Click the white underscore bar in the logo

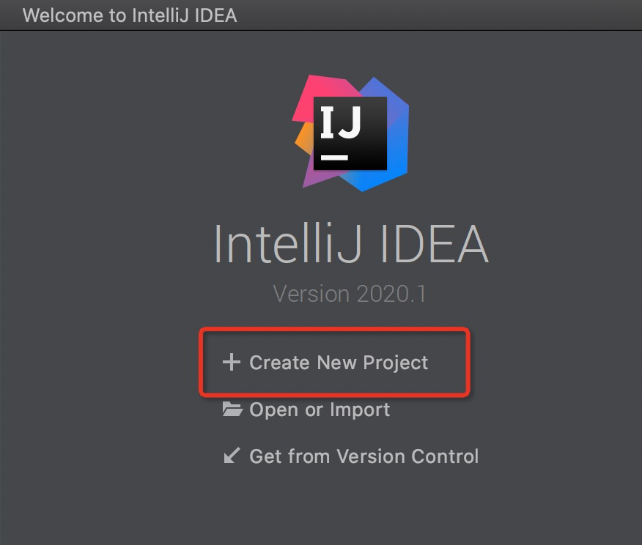pos(334,157)
